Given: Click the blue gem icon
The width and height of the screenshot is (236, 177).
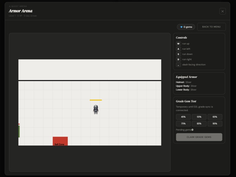Looking at the screenshot, I should (x=181, y=27).
